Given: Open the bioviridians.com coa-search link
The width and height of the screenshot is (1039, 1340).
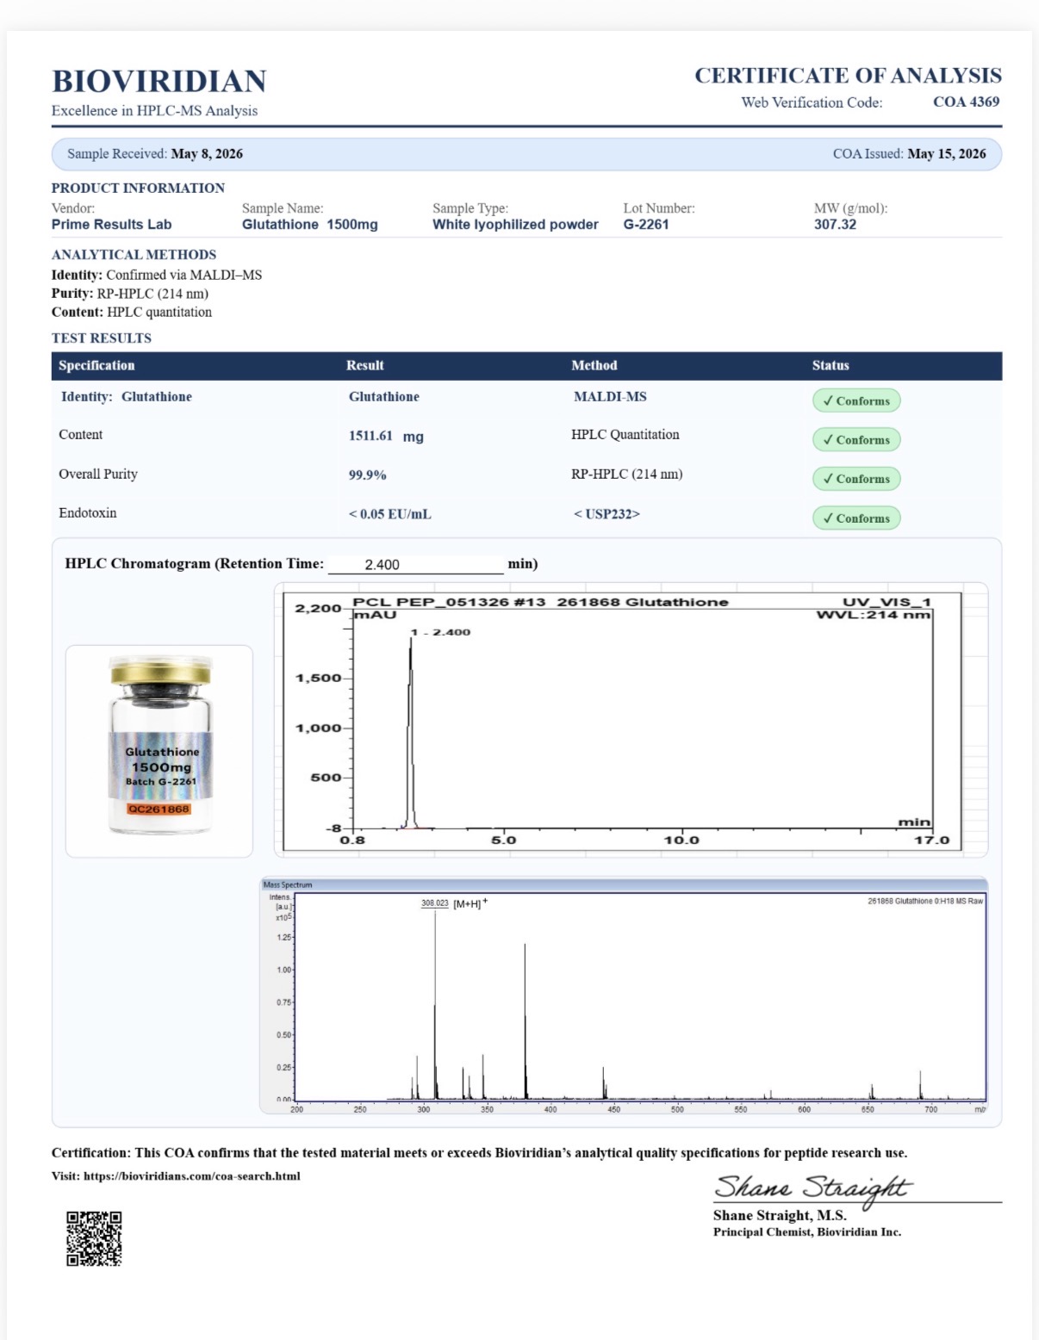Looking at the screenshot, I should [x=192, y=1176].
